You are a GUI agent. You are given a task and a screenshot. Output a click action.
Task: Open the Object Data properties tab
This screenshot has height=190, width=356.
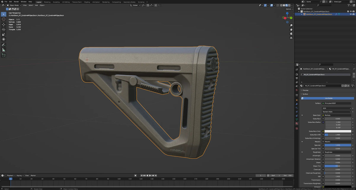(297, 119)
